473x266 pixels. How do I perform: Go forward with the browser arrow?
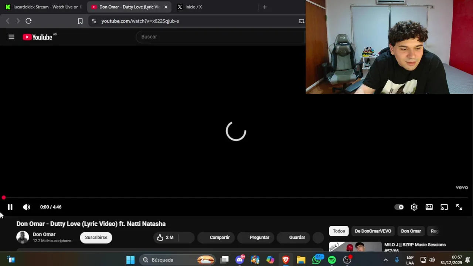[x=18, y=21]
